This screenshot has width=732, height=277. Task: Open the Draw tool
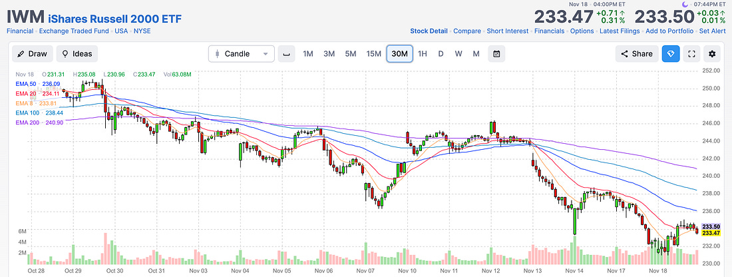coord(32,54)
